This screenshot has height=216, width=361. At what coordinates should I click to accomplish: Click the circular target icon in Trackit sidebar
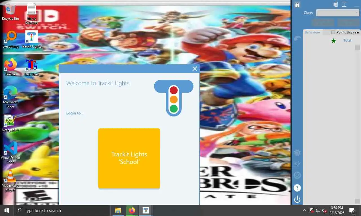297,175
